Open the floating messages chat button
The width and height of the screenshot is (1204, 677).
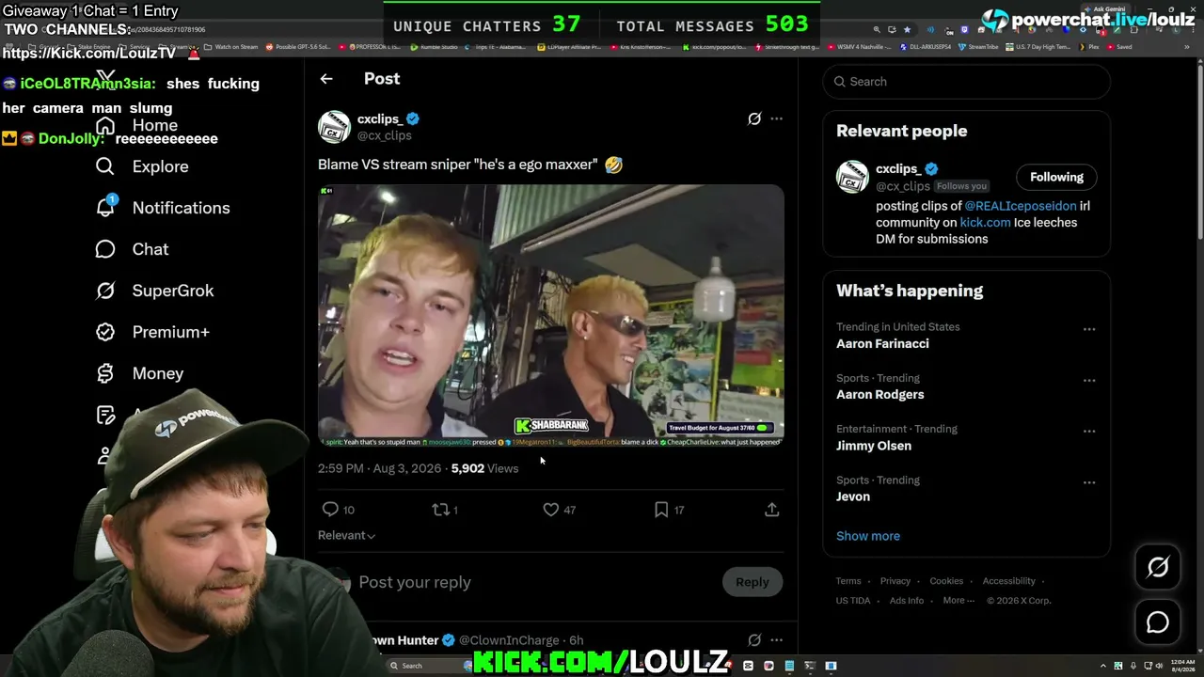(1158, 622)
